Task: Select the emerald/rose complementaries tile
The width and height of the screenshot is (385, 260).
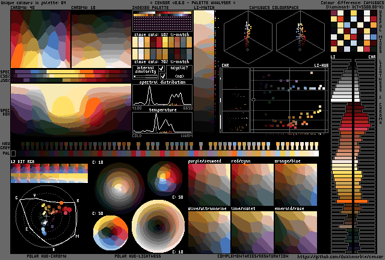Action: click(x=296, y=232)
